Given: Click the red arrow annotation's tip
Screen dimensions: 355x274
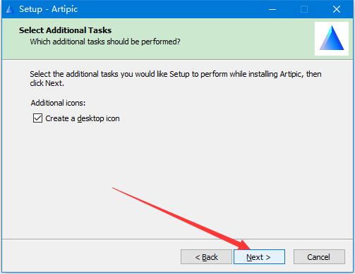Looking at the screenshot, I should pyautogui.click(x=248, y=248).
